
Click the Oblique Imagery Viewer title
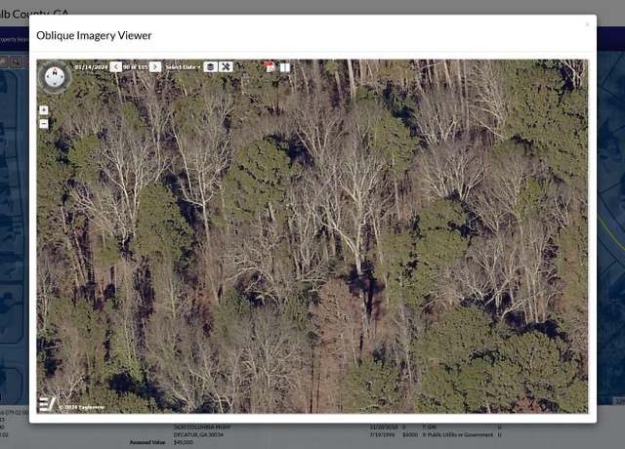pos(94,35)
